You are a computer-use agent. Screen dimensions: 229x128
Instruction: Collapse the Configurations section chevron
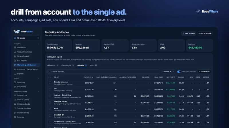point(38,92)
